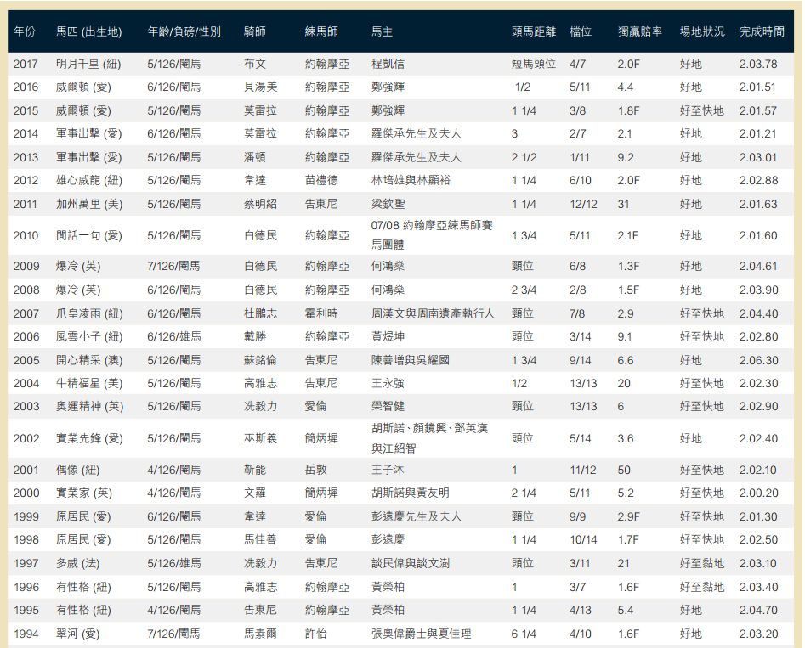Open horse 明月千里 (紐) in 2017 row
The width and height of the screenshot is (805, 648).
click(89, 64)
